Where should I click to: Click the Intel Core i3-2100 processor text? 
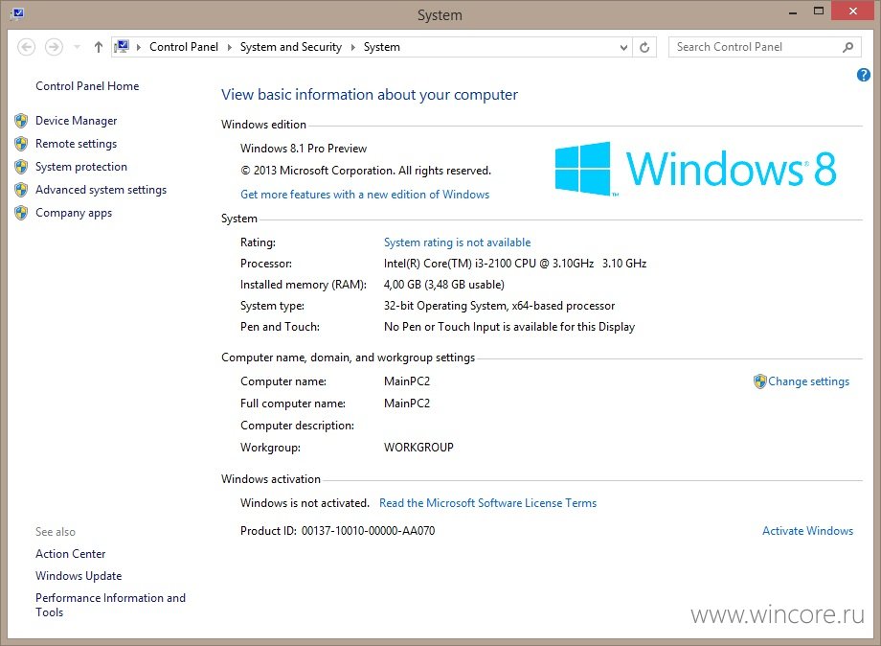click(515, 264)
